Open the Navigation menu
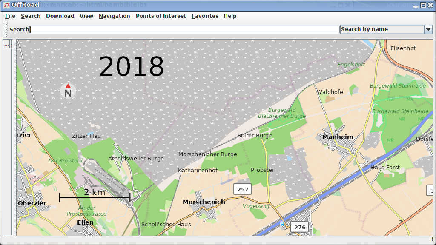The width and height of the screenshot is (436, 245). pos(114,16)
